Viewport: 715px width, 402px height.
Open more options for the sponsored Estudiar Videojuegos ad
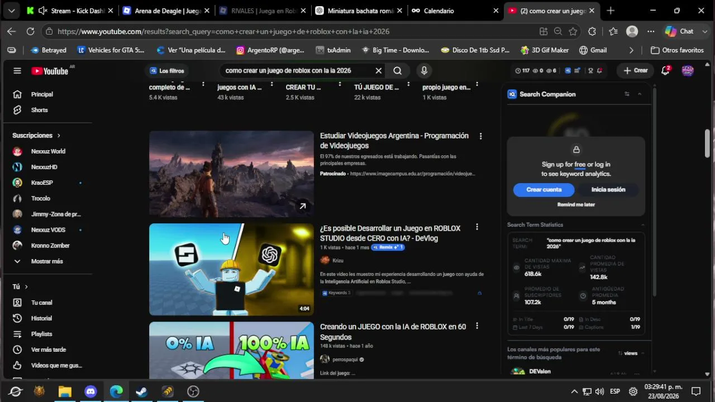(480, 136)
